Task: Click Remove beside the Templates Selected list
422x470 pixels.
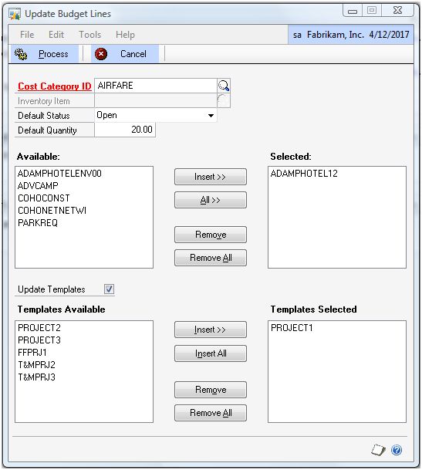Action: tap(211, 390)
